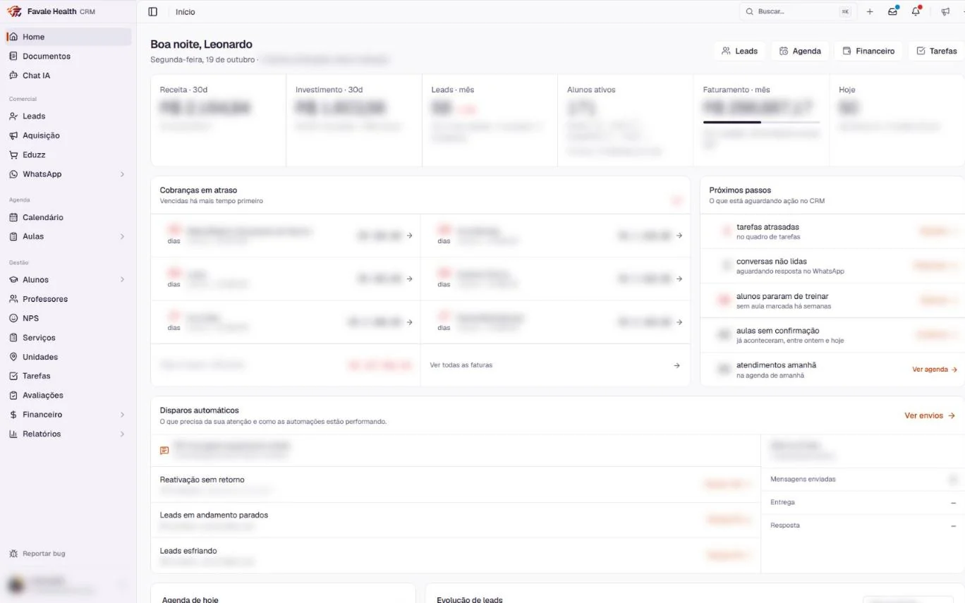Open the conversas não lidas row

click(832, 266)
